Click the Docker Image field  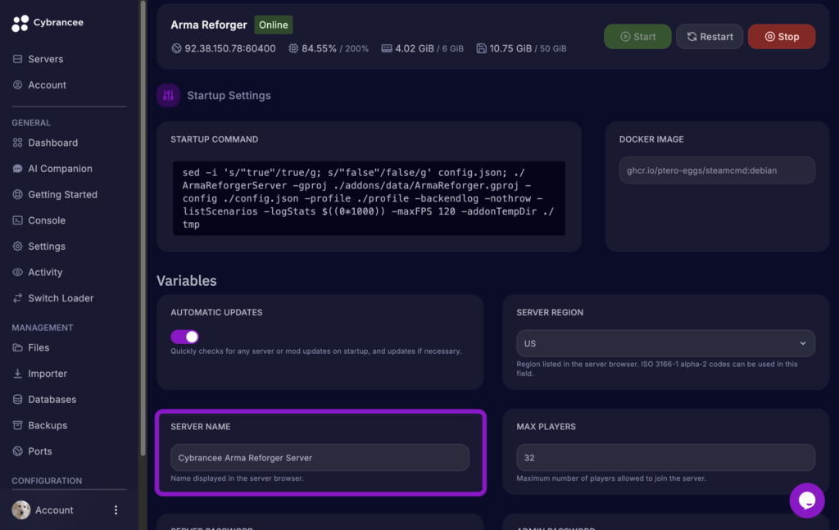point(717,170)
